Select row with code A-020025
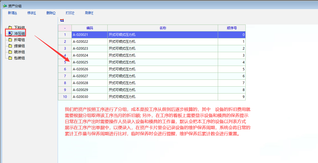Image resolution: width=318 pixels, height=163 pixels. (89, 62)
